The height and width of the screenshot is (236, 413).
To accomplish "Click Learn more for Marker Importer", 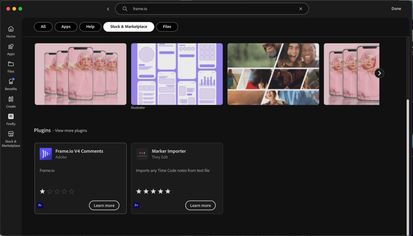I will click(x=200, y=205).
